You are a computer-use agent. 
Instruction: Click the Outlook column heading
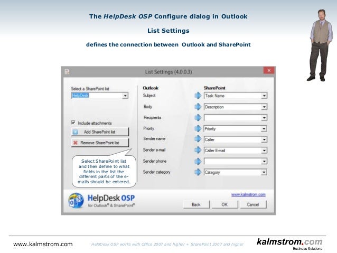(x=151, y=88)
